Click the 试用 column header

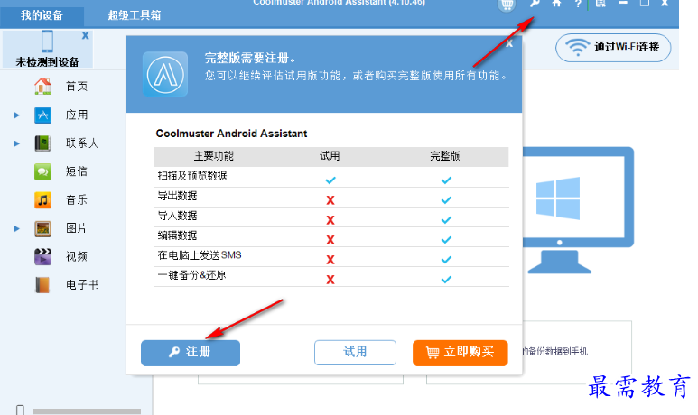pyautogui.click(x=330, y=156)
